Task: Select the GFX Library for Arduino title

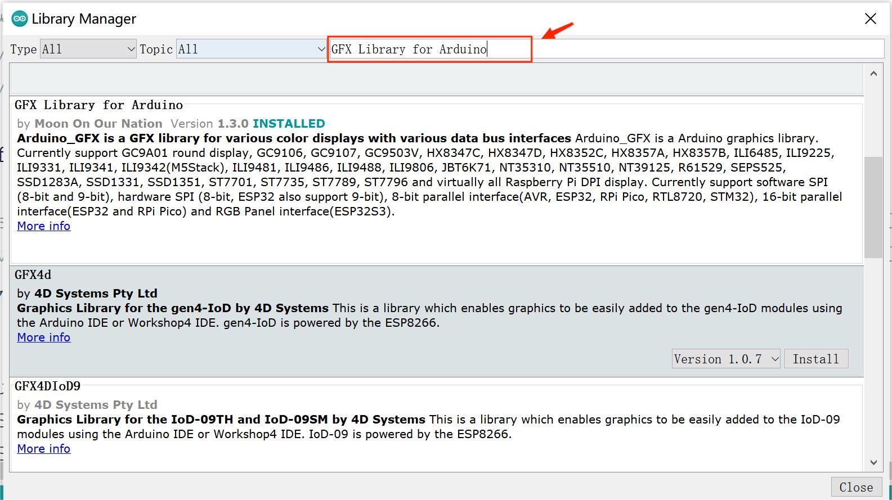Action: (98, 105)
